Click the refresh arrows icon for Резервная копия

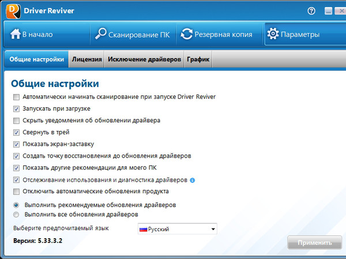tap(187, 34)
